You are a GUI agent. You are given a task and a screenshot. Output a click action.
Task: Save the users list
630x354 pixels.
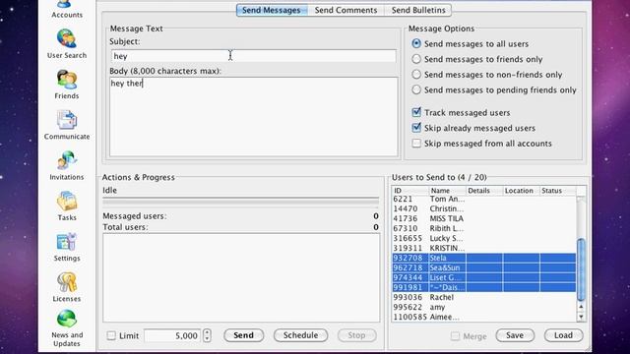point(515,335)
